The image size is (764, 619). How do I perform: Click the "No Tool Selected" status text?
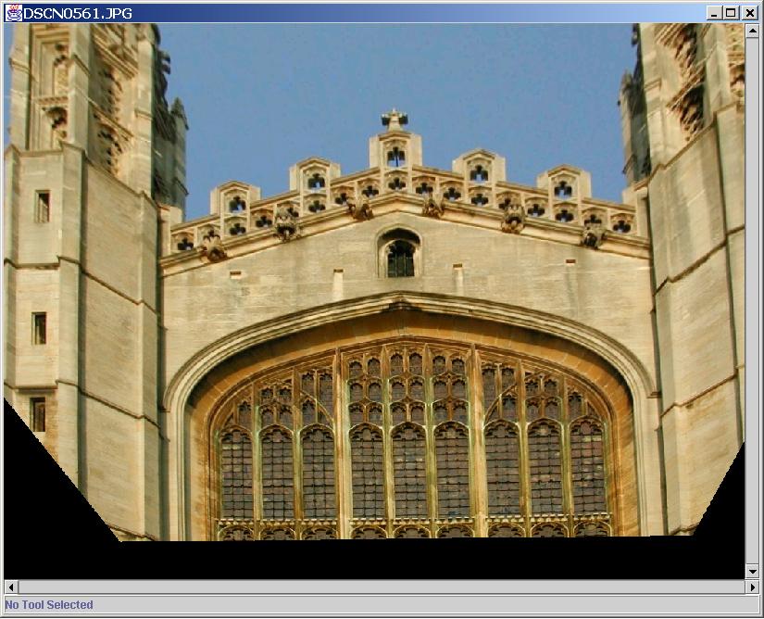pyautogui.click(x=49, y=605)
